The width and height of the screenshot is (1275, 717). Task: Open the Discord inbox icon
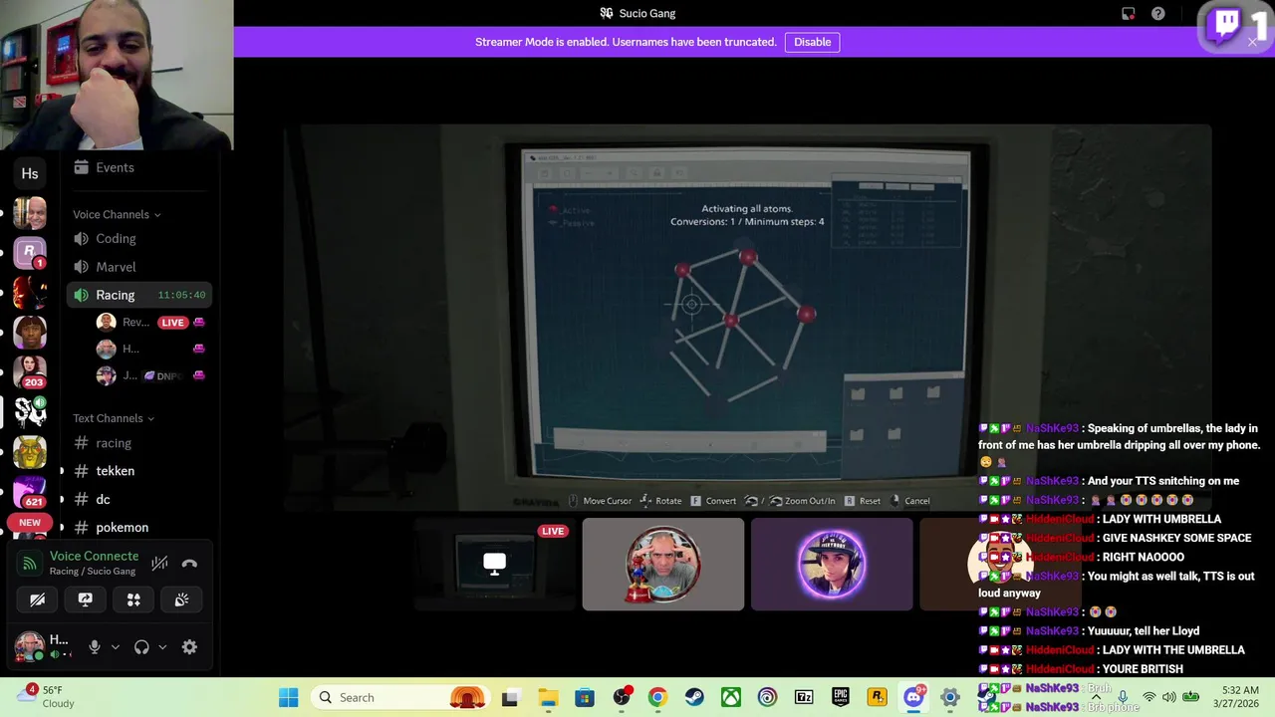point(1128,14)
